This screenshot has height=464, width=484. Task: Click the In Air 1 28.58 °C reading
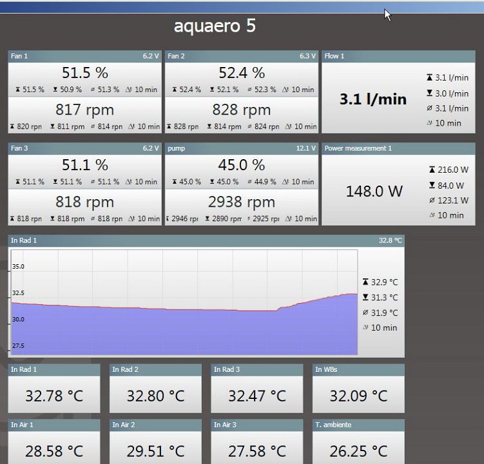pos(54,451)
